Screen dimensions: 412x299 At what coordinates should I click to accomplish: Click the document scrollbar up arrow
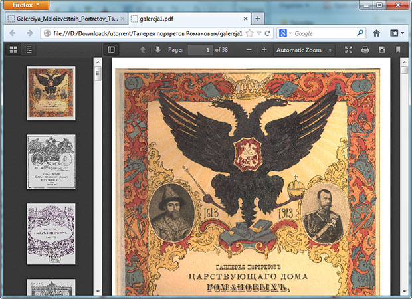[404, 62]
